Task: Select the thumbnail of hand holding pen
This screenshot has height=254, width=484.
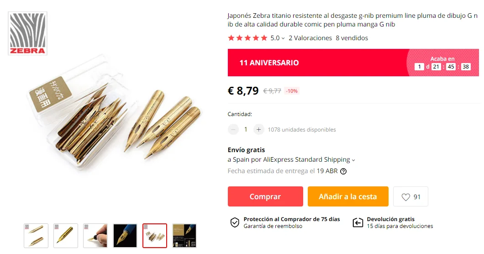Action: [x=95, y=236]
